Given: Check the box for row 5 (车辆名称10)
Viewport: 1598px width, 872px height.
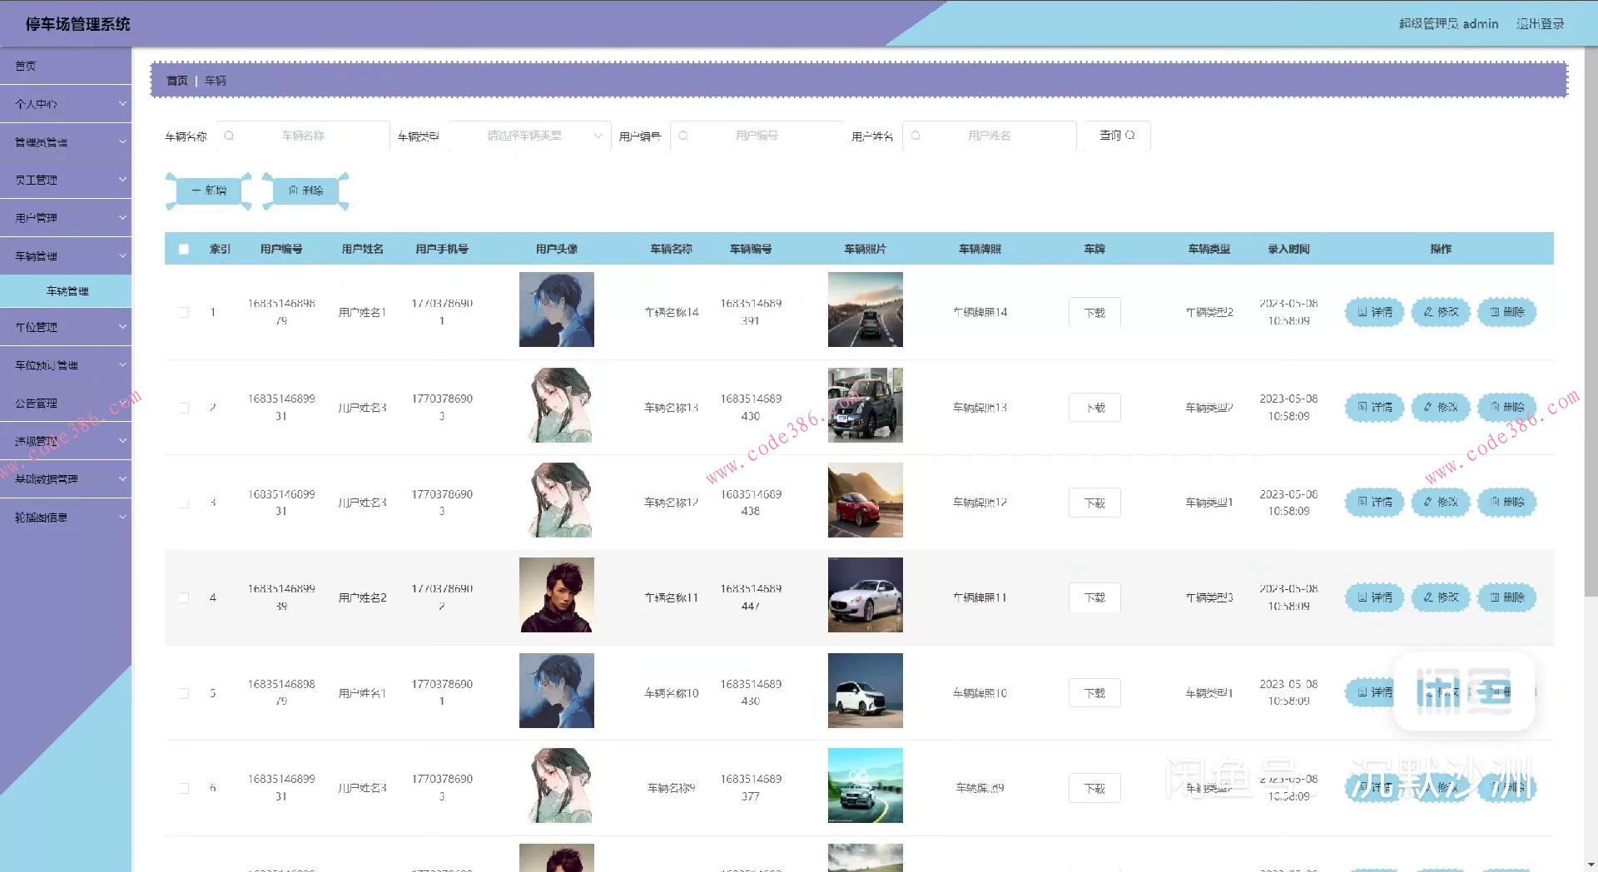Looking at the screenshot, I should tap(184, 693).
